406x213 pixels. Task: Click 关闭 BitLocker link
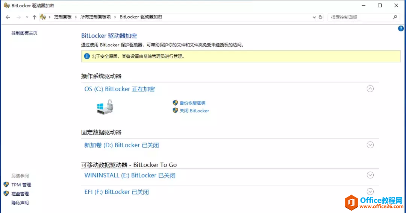(194, 111)
